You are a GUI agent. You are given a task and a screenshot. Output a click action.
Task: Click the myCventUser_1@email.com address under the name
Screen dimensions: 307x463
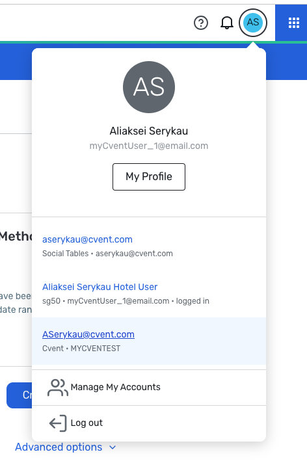(x=149, y=146)
